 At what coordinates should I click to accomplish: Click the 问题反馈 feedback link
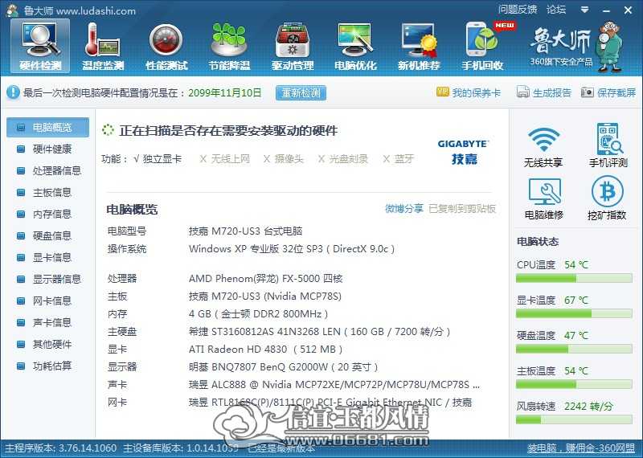point(517,10)
